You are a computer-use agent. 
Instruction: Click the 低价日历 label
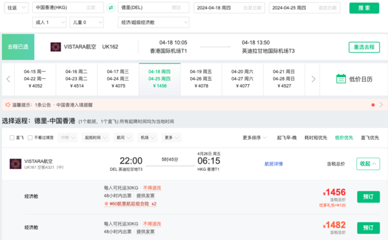click(x=361, y=79)
